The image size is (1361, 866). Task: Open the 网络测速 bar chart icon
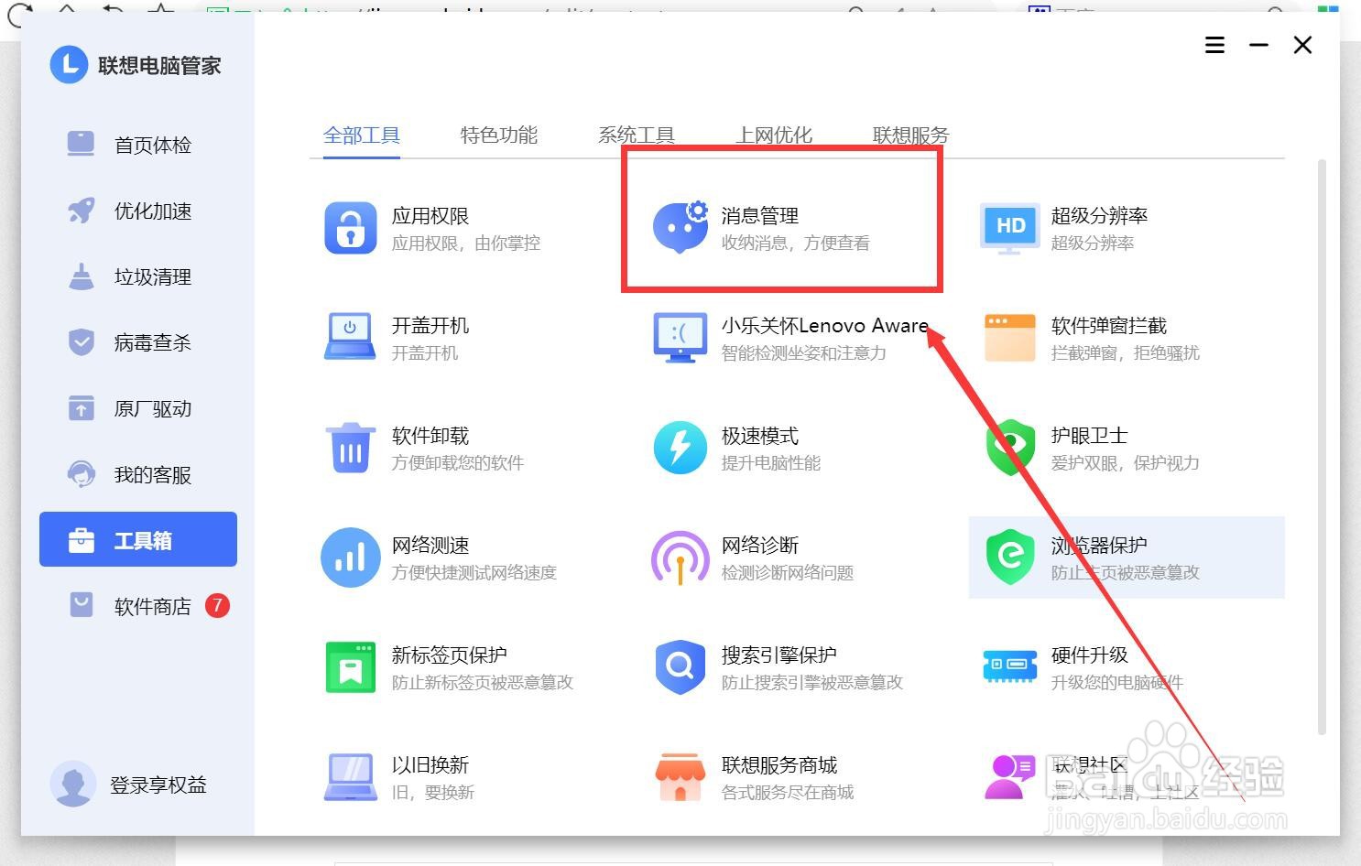point(350,557)
